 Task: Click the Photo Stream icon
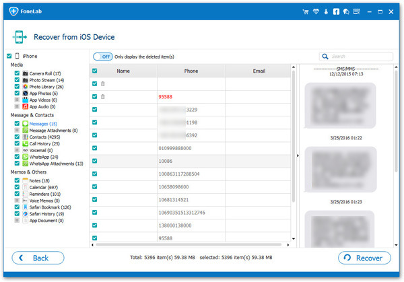tap(26, 80)
